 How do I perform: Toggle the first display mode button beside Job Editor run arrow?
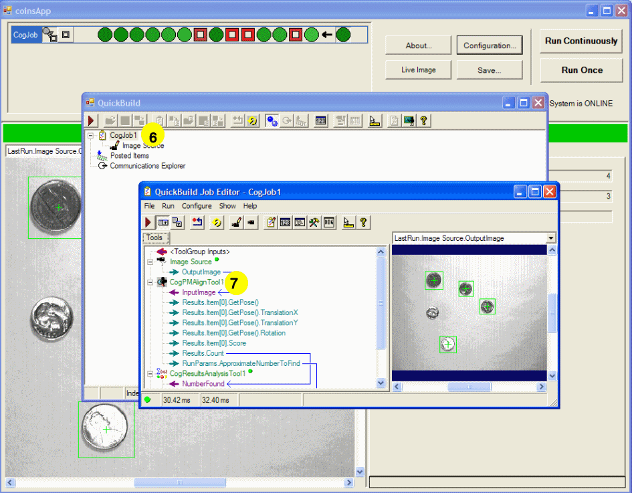point(163,223)
